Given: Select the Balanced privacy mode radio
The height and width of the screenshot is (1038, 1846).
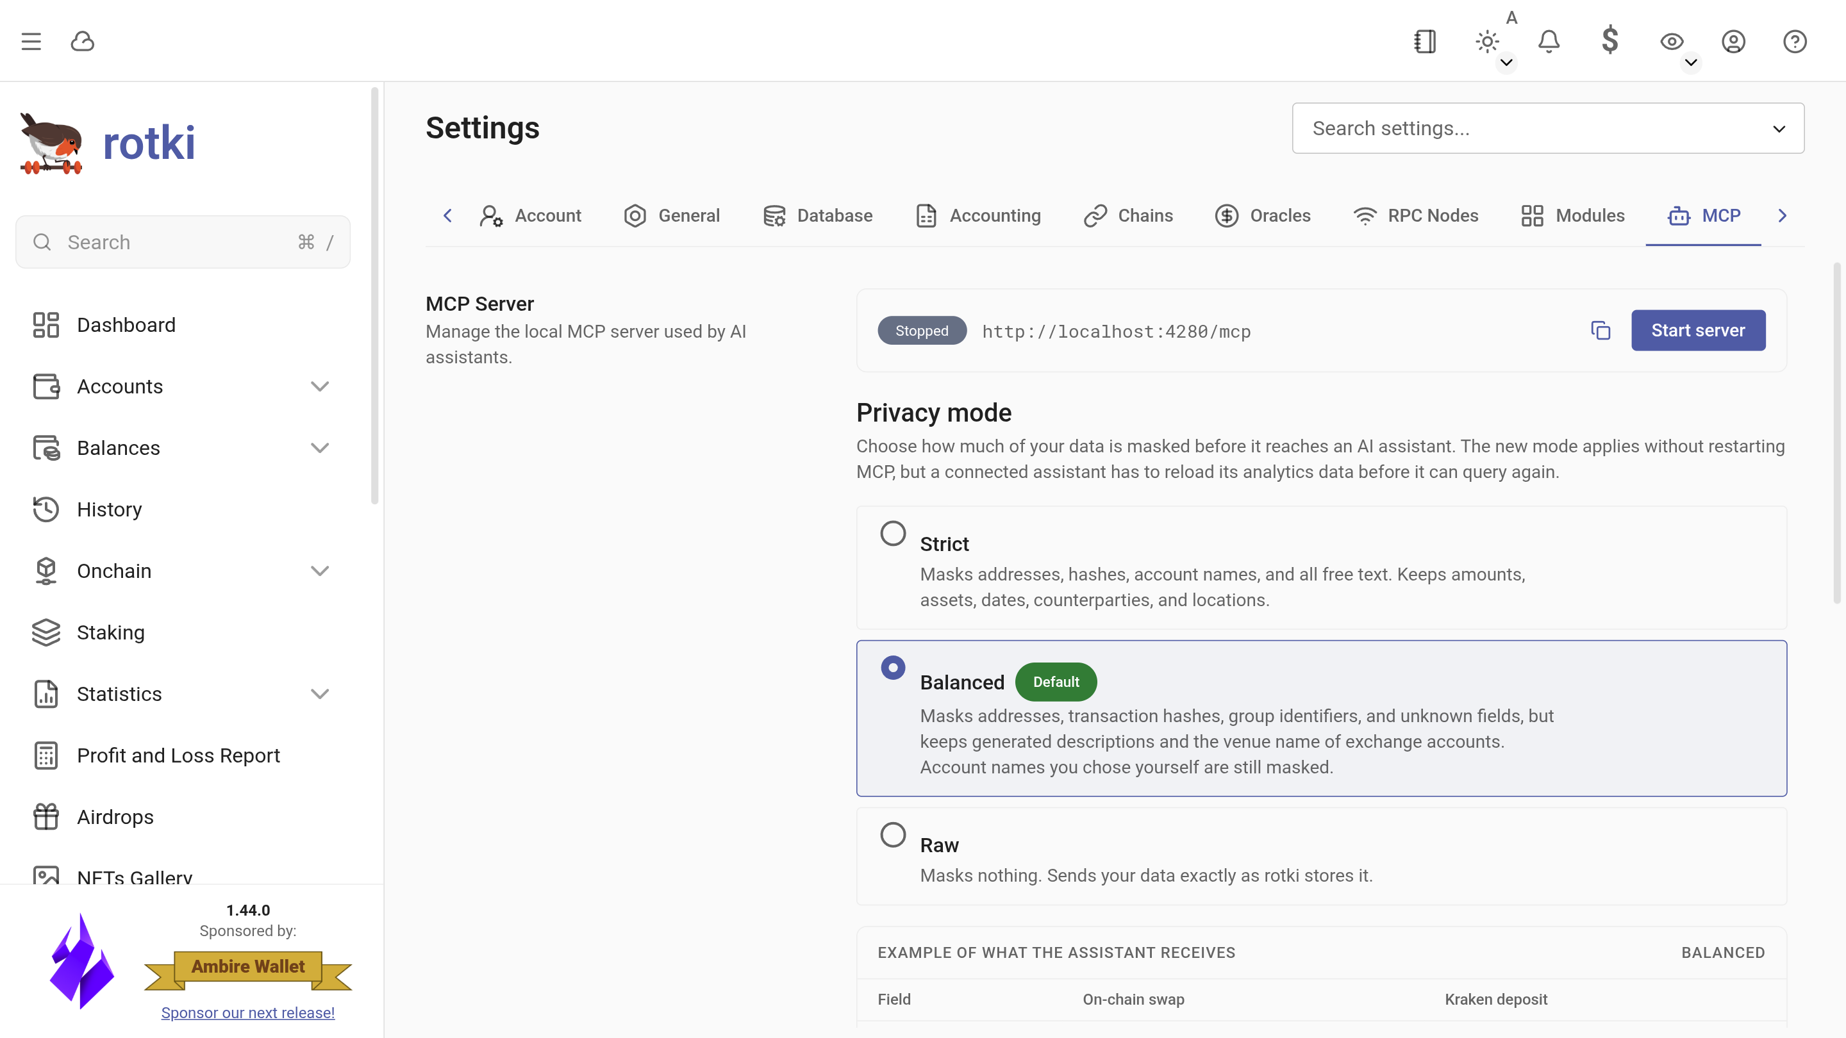Looking at the screenshot, I should (893, 668).
